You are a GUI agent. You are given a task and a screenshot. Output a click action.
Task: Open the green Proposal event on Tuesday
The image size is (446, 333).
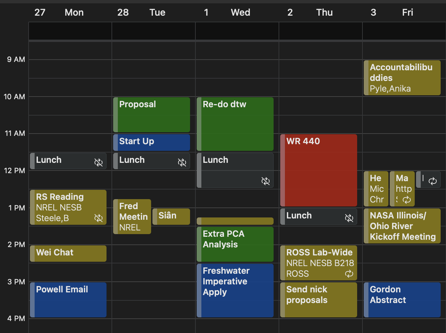click(151, 115)
